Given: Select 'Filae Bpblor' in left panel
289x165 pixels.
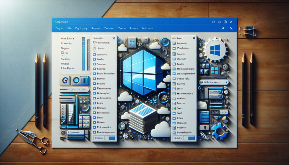Looking at the screenshot, I should [x=68, y=68].
